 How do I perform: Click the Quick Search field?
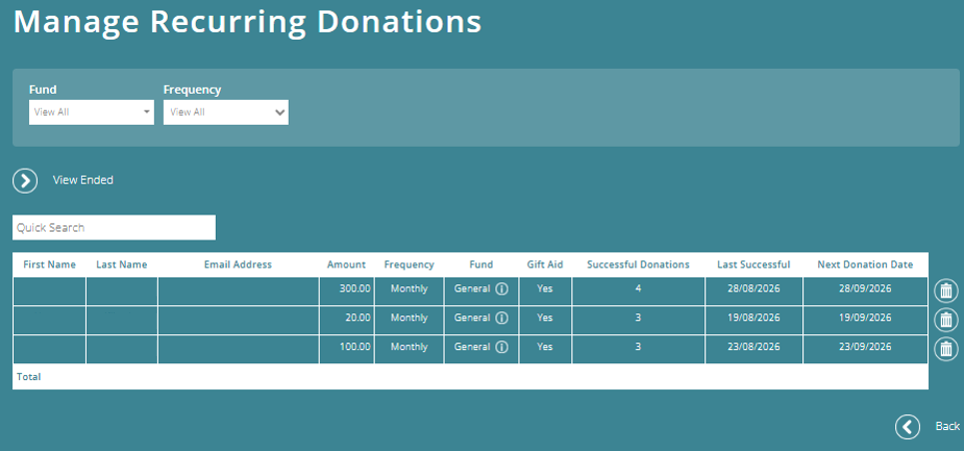click(114, 227)
